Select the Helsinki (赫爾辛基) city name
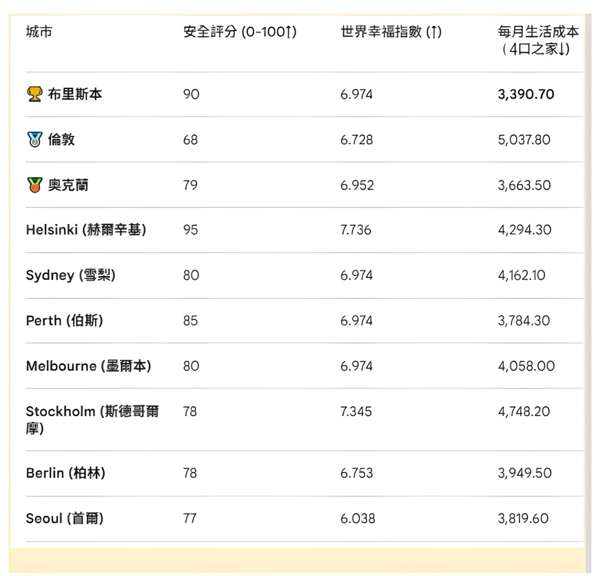The image size is (596, 576). click(x=86, y=230)
